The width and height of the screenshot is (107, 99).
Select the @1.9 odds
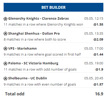(99, 69)
